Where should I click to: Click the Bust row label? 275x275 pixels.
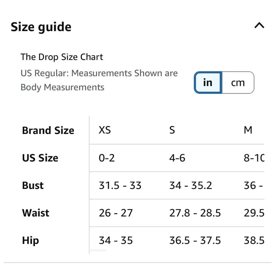32,185
